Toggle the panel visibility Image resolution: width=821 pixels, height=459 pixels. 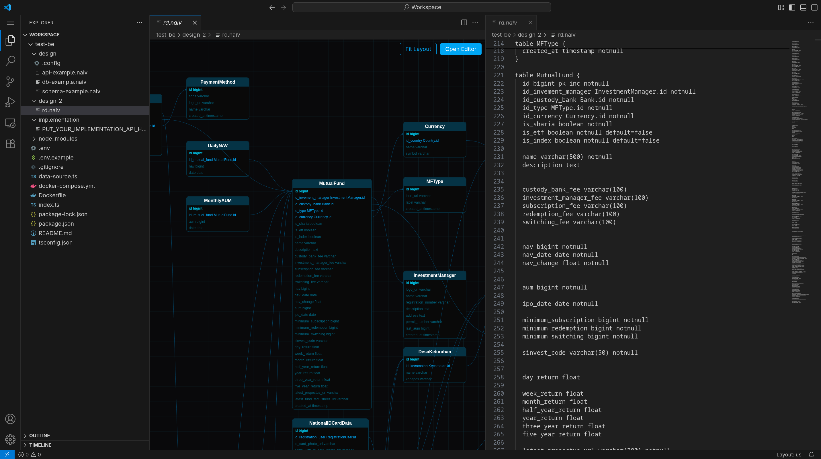pyautogui.click(x=803, y=7)
